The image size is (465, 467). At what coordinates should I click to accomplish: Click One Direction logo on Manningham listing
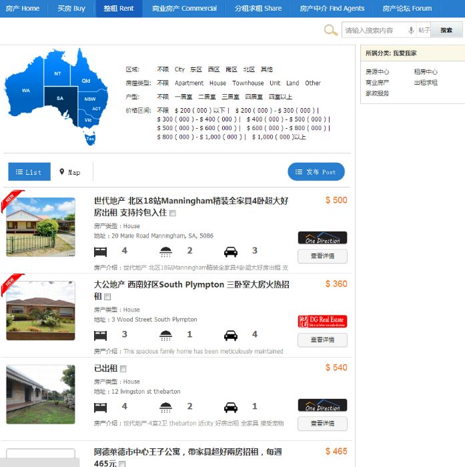point(322,238)
